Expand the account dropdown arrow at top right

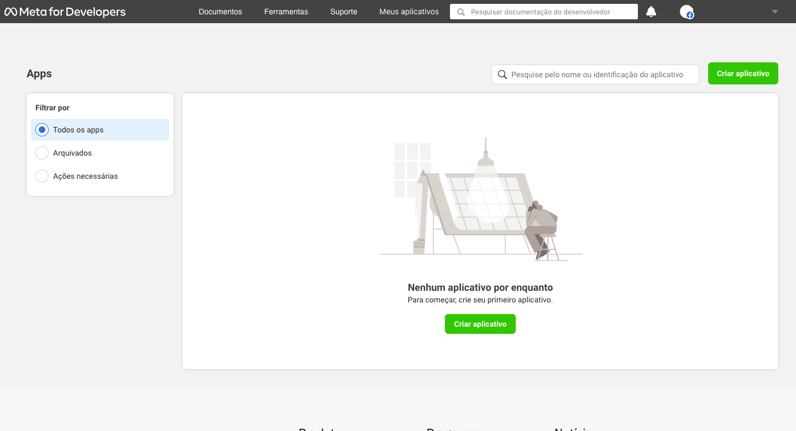click(775, 12)
